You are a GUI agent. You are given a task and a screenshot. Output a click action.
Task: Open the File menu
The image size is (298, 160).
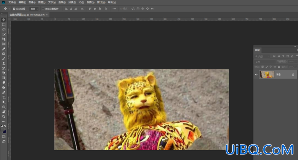click(x=12, y=2)
